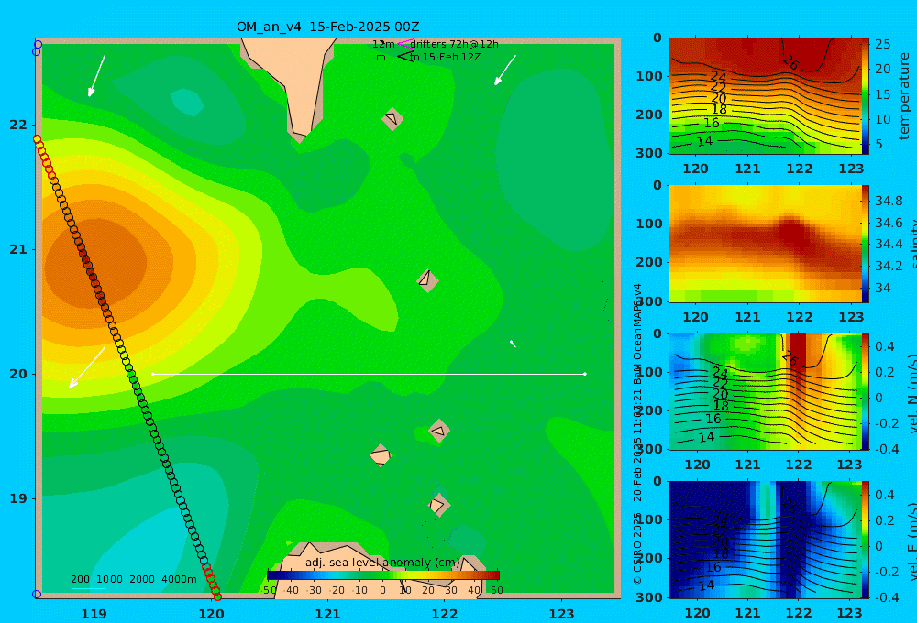Click the '14' contour label in temperature panel
The width and height of the screenshot is (917, 623).
tap(704, 141)
